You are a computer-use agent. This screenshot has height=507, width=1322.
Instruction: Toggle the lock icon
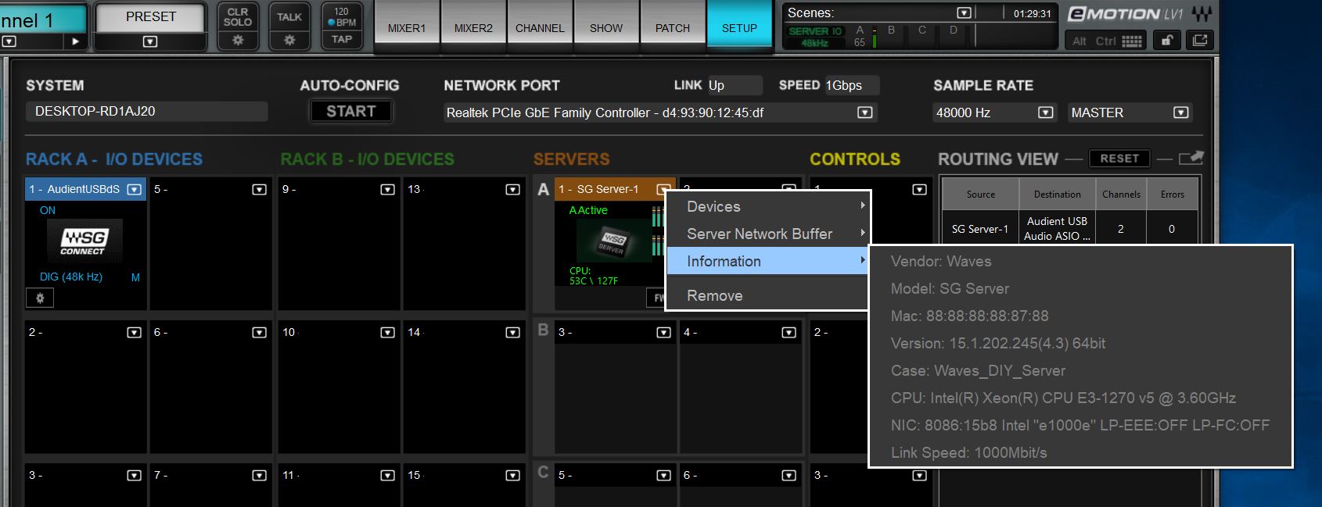click(x=1166, y=41)
